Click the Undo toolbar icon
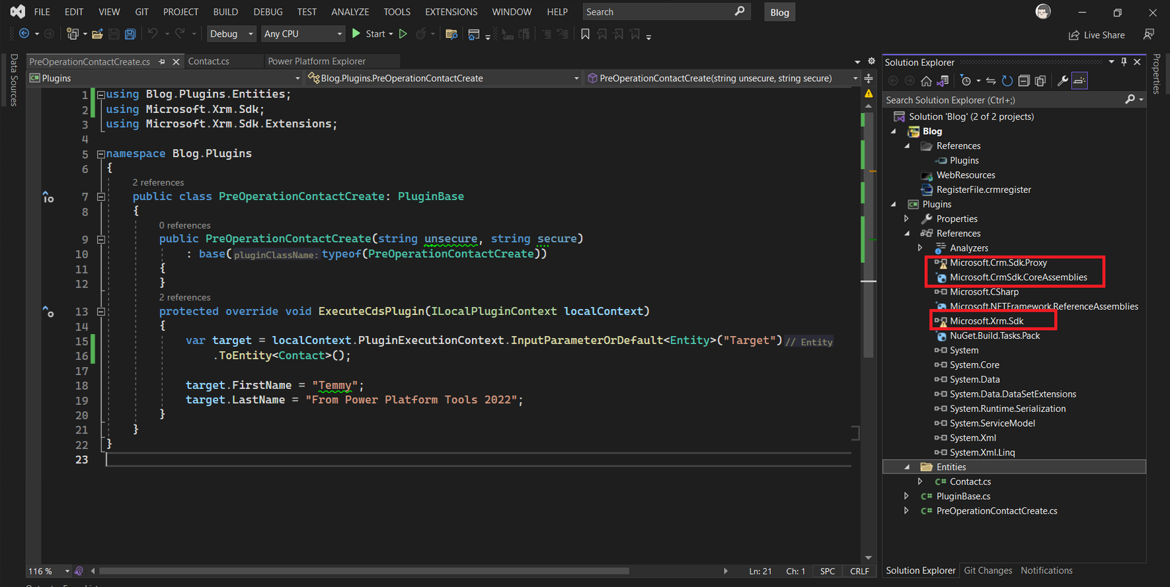Screen dimensions: 1170x587 153,34
